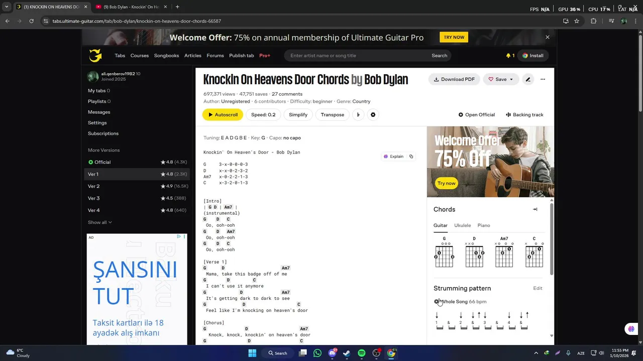This screenshot has height=361, width=643.
Task: Reload the page with the browser refresh icon
Action: point(32,21)
